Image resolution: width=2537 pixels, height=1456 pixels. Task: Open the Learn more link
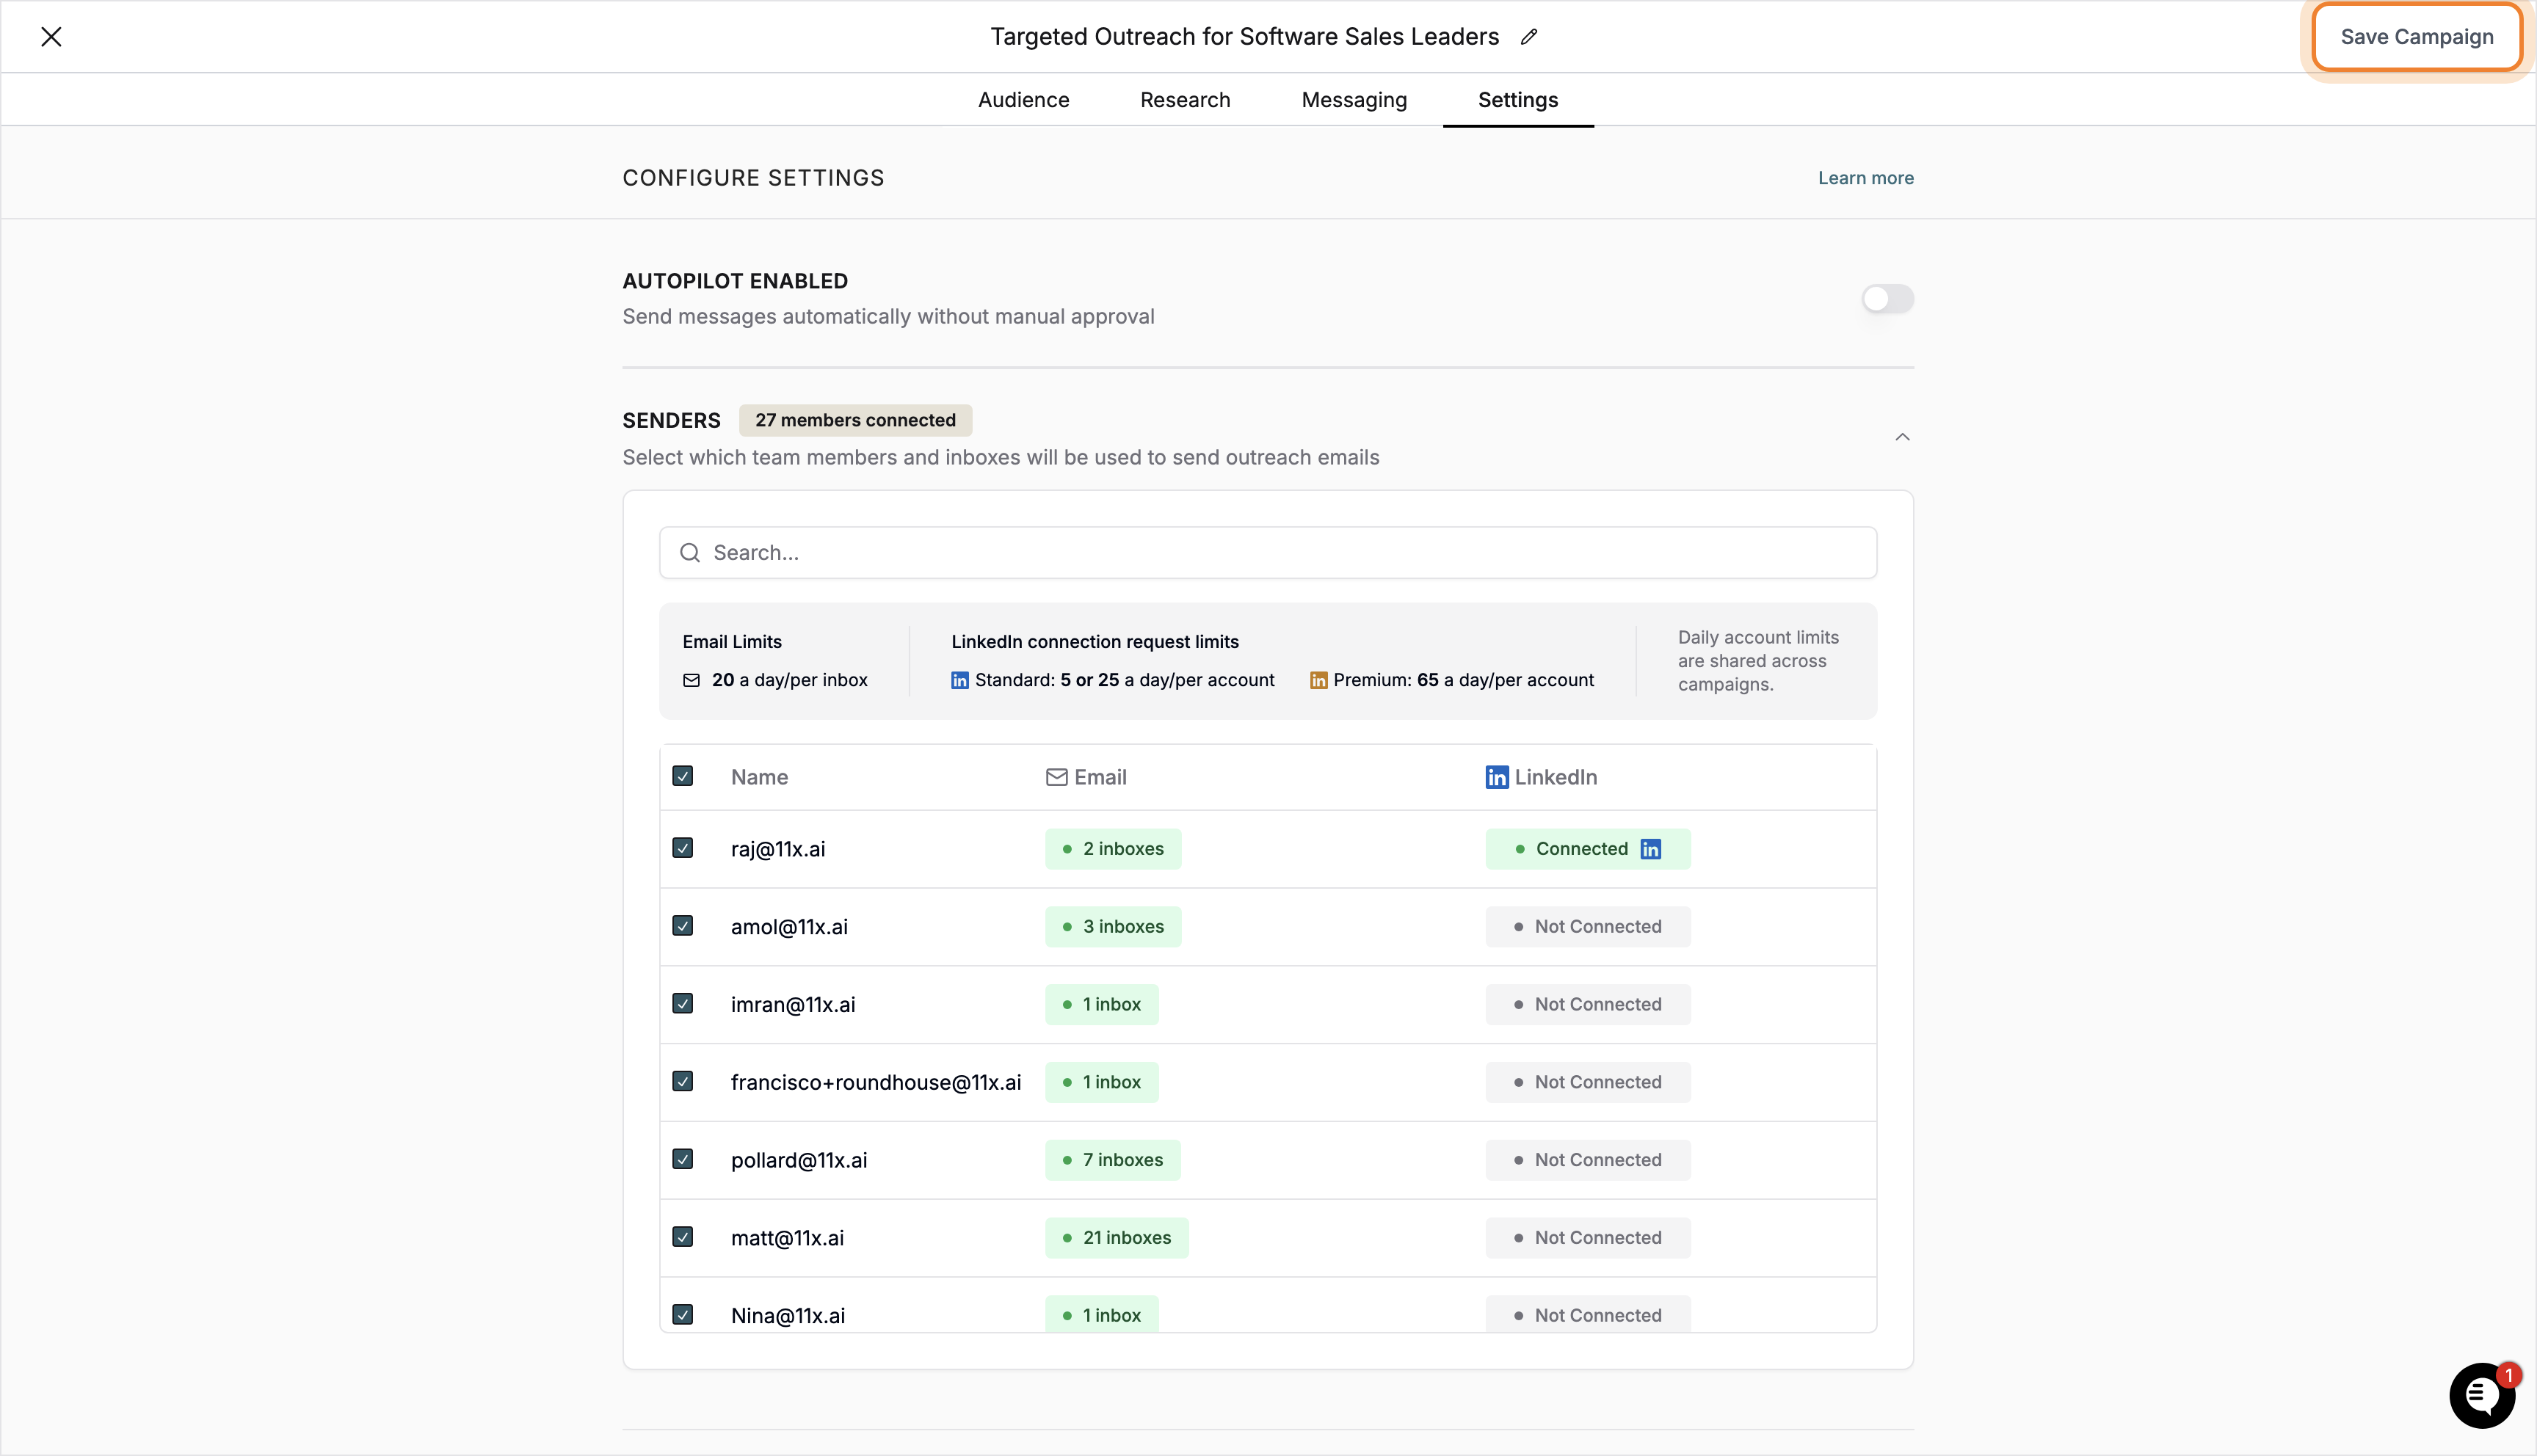point(1865,178)
